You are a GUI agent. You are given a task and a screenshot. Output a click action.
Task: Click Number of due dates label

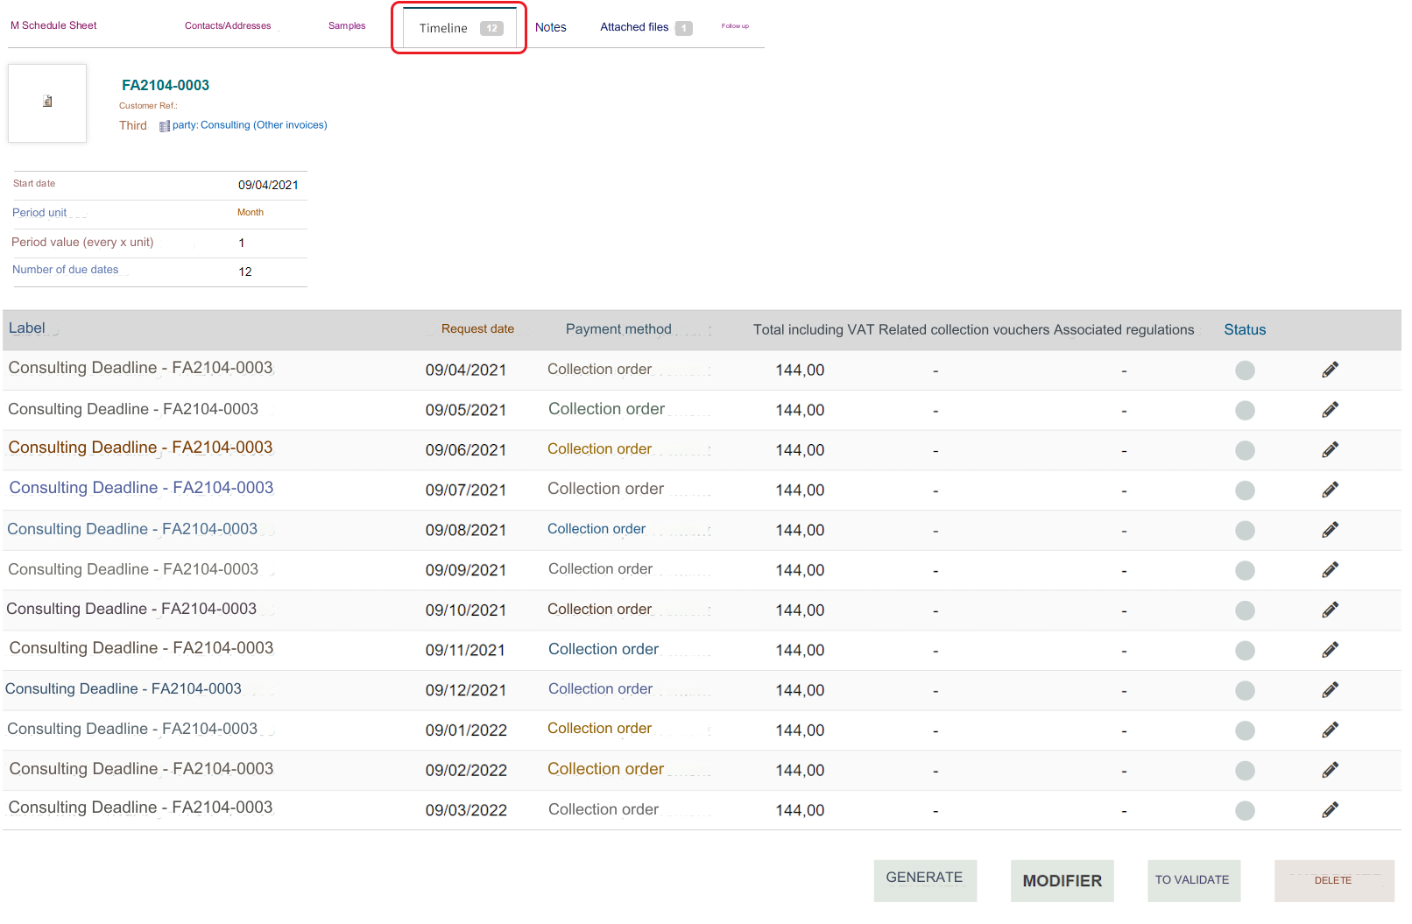[x=66, y=270]
